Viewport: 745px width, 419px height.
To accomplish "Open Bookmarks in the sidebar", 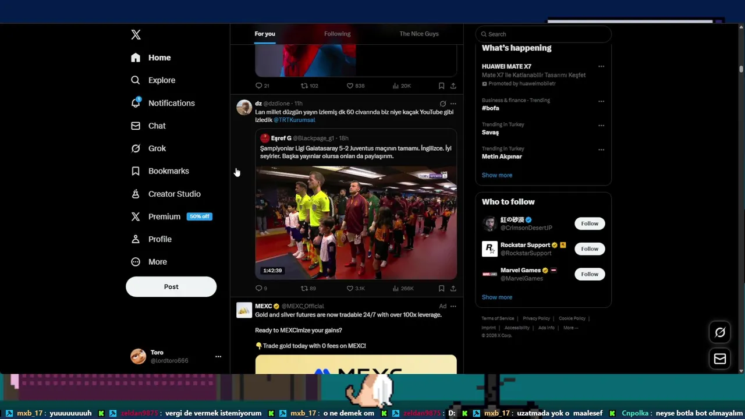I will pyautogui.click(x=160, y=171).
